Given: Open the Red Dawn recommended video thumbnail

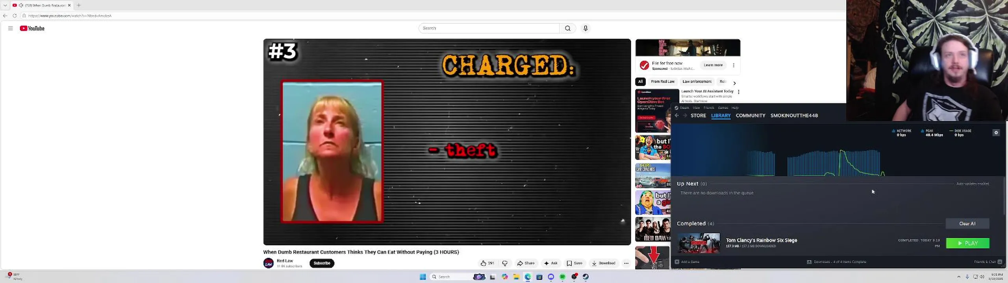Looking at the screenshot, I should click(653, 230).
